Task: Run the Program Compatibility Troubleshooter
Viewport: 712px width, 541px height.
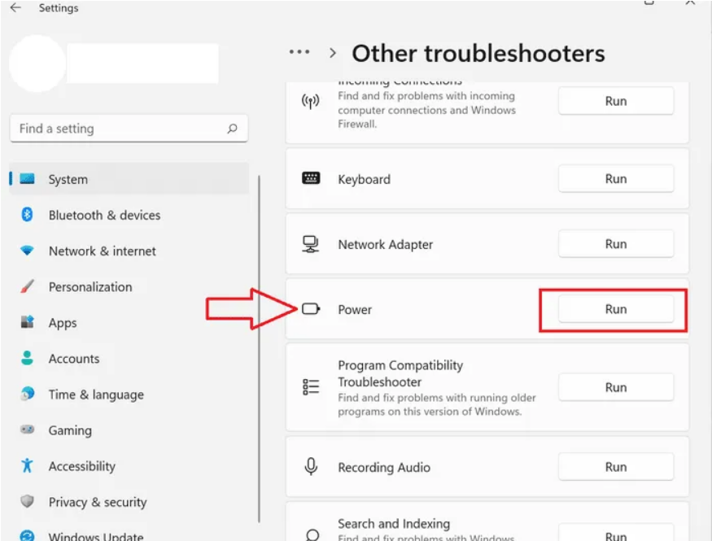Action: point(615,387)
